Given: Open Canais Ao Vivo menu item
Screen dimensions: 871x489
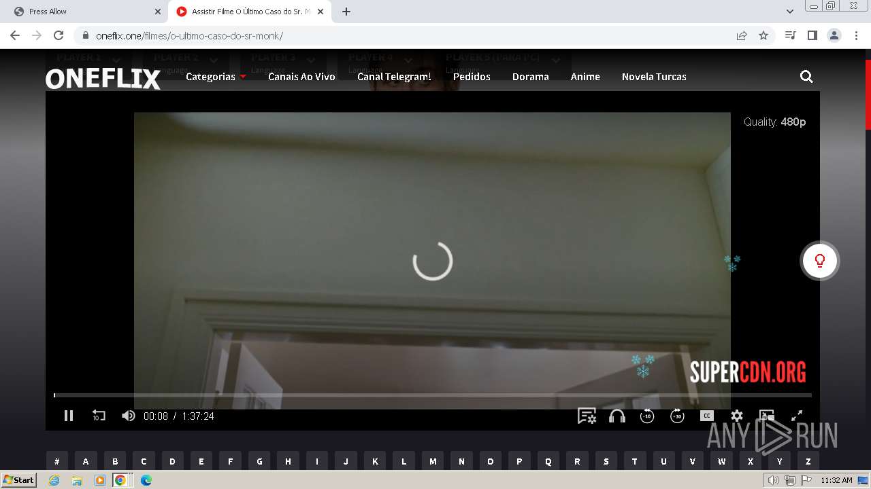Looking at the screenshot, I should 301,77.
